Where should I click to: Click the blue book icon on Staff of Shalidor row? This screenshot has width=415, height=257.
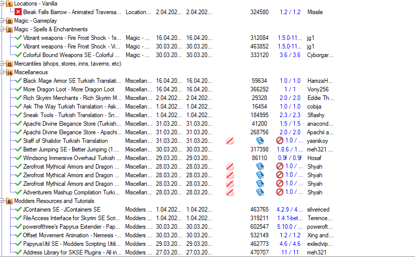point(260,140)
